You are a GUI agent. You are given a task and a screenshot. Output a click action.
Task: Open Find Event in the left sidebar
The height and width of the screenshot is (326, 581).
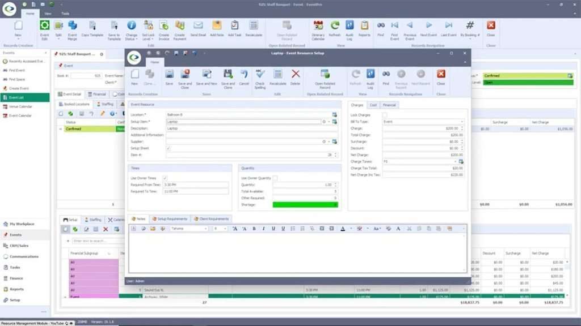pos(25,70)
